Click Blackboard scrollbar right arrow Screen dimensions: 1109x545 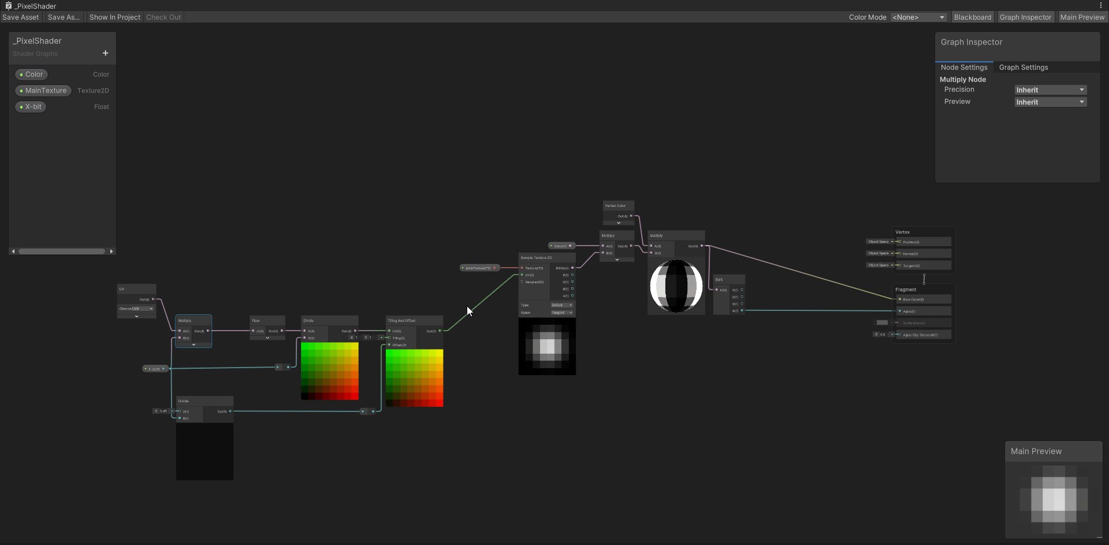[x=111, y=251]
